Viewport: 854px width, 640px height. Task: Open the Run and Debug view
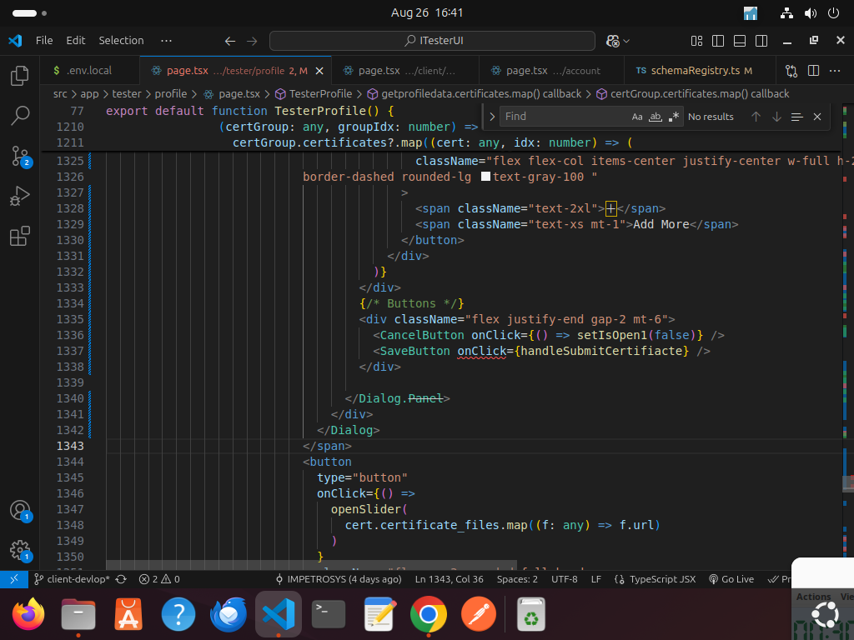pos(19,197)
